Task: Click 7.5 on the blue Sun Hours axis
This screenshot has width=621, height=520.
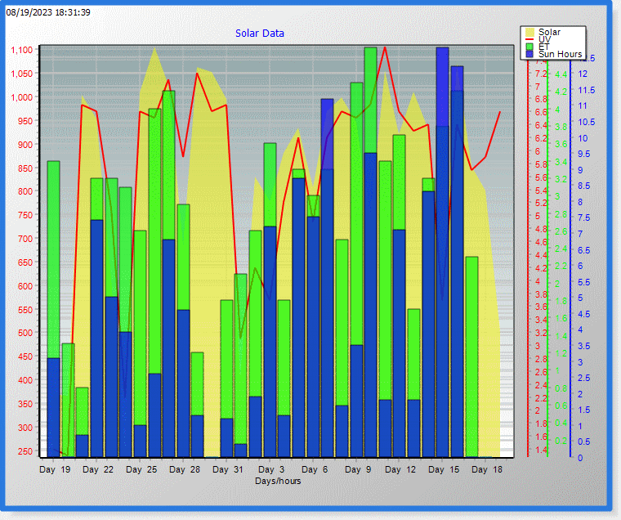Action: point(584,217)
